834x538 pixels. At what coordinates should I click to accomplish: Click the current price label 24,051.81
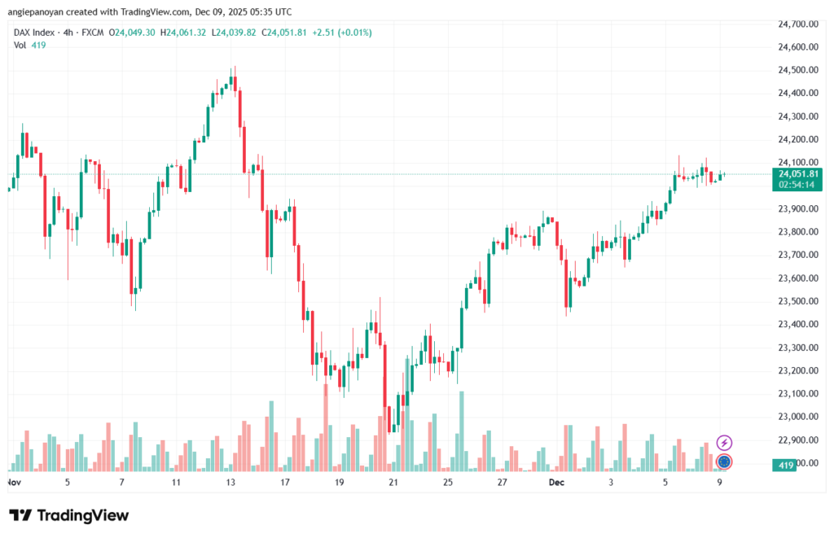pyautogui.click(x=798, y=173)
